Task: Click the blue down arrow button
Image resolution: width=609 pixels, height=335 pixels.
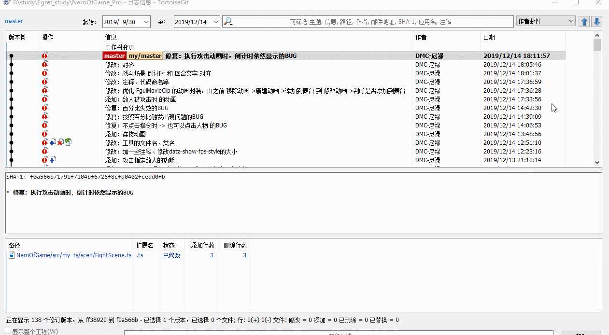Action: coord(597,22)
